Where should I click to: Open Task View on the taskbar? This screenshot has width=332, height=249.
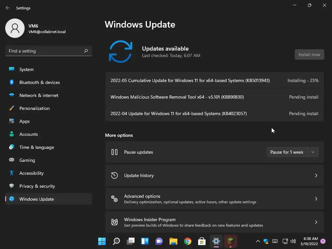point(130,241)
